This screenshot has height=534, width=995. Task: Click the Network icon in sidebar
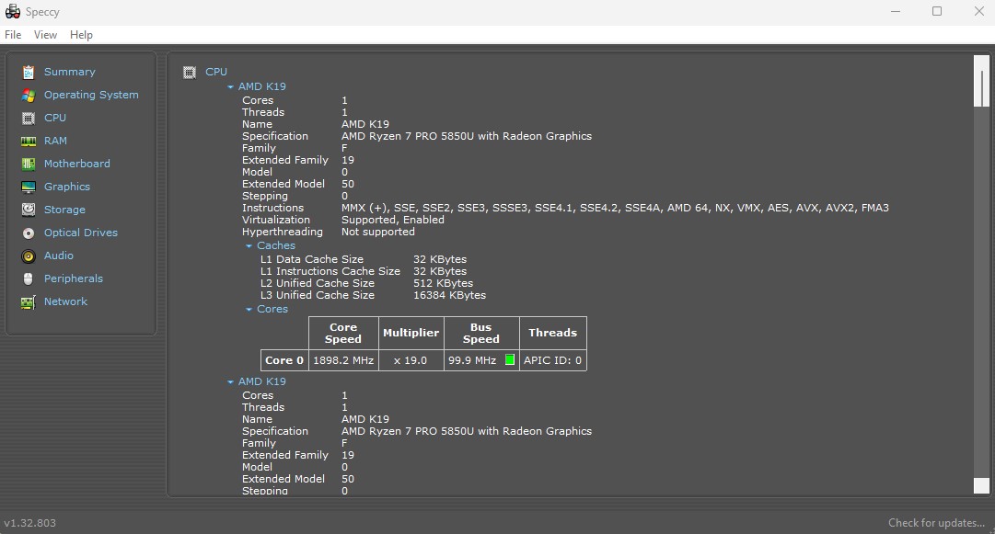(x=29, y=302)
